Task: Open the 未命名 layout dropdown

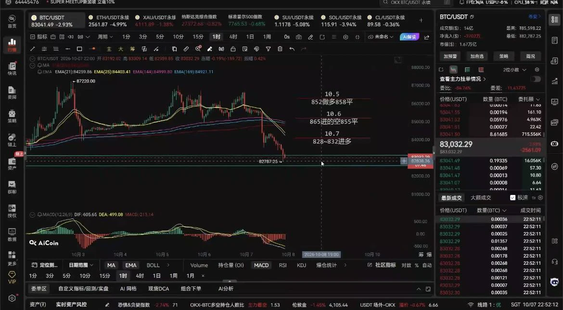Action: tap(381, 37)
